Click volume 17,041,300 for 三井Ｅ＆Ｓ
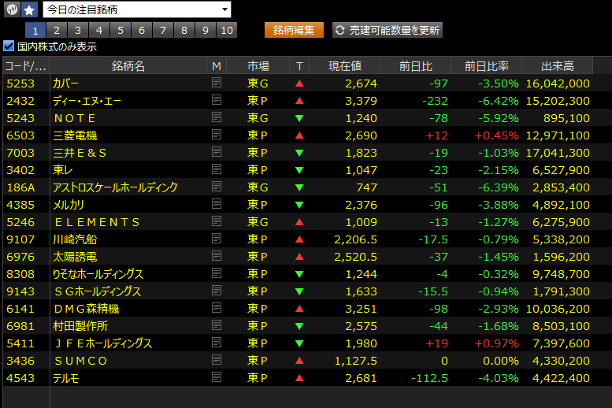Screen dimensions: 612x408 tap(558, 153)
